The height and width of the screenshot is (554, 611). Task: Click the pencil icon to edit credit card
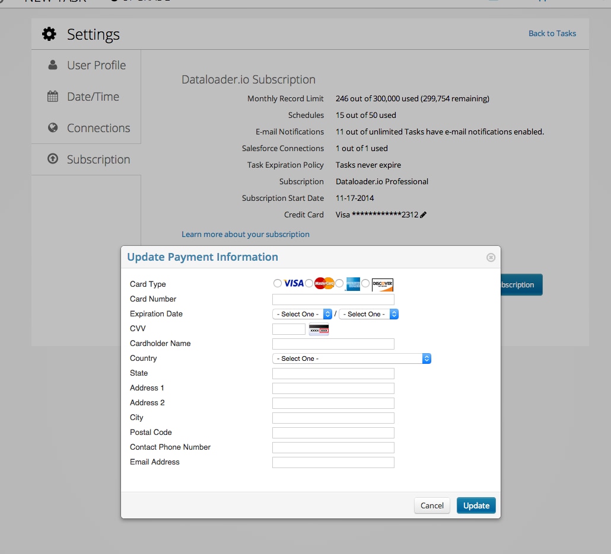pyautogui.click(x=423, y=214)
